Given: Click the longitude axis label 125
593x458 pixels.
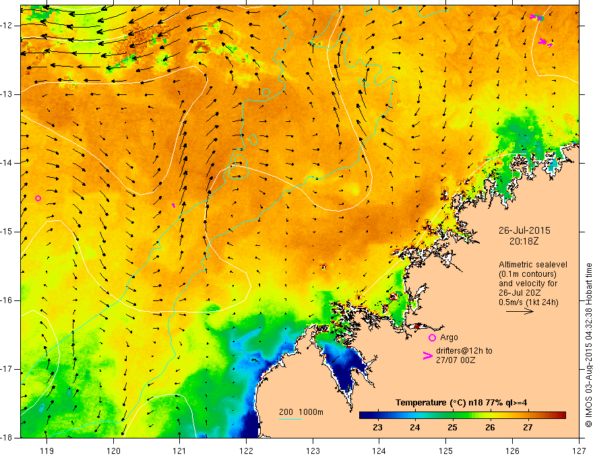Looking at the screenshot, I should (x=446, y=451).
